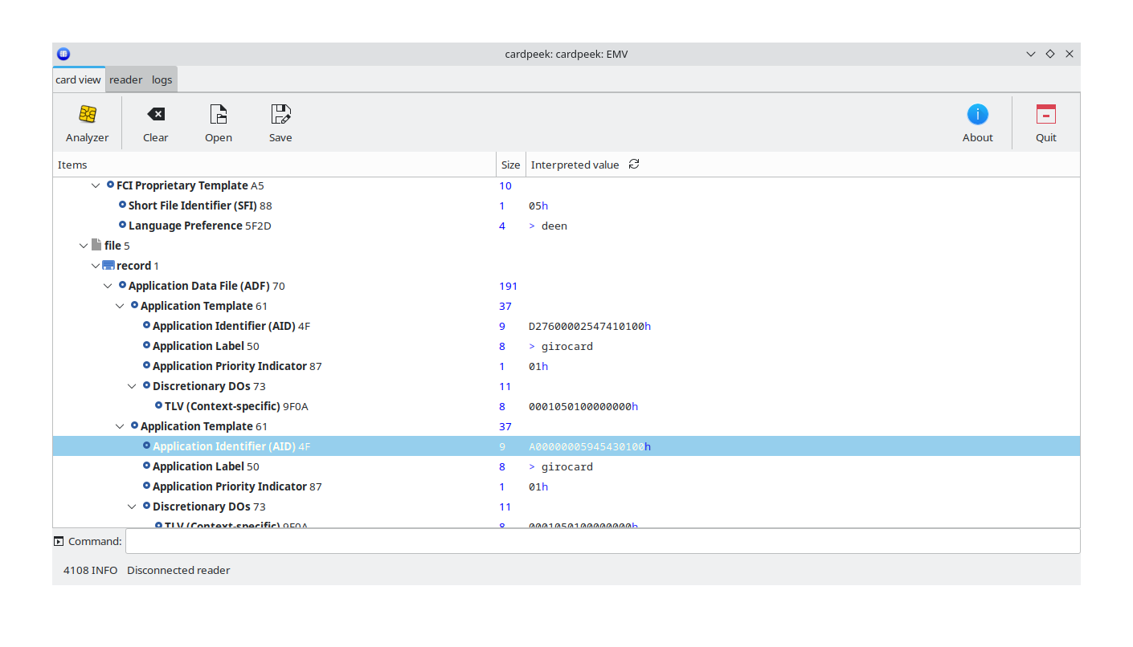1133x647 pixels.
Task: Collapse the first Discretionary DOs node
Action: tap(132, 386)
